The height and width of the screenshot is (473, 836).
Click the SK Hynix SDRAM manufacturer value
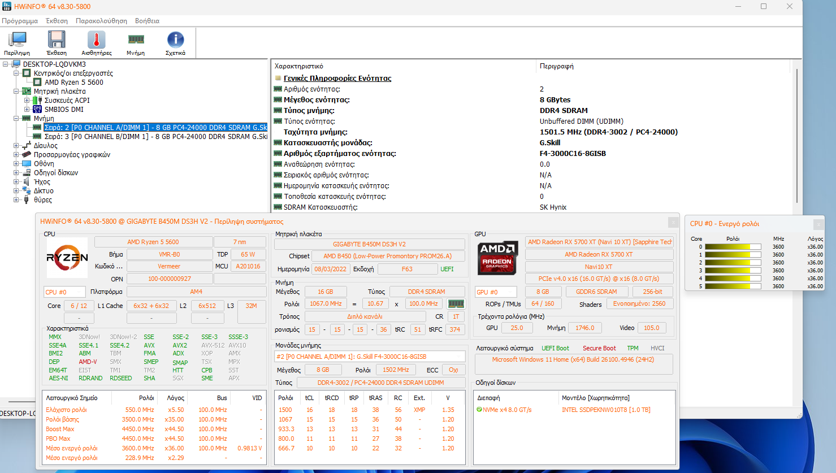[553, 207]
